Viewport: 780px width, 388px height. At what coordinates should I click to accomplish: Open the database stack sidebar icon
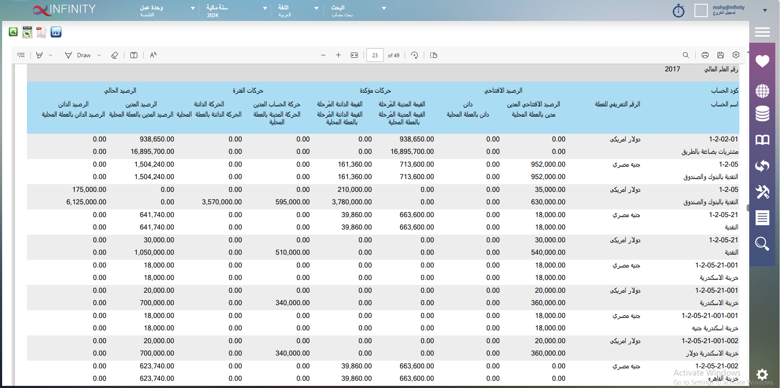[762, 114]
